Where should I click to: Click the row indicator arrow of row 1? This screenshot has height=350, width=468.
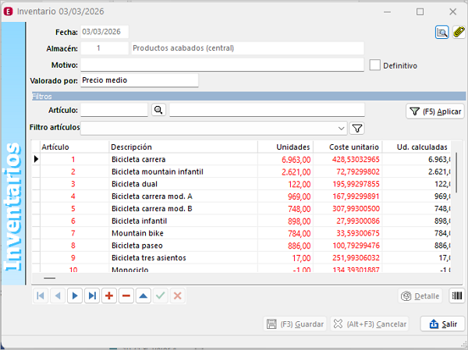click(36, 159)
